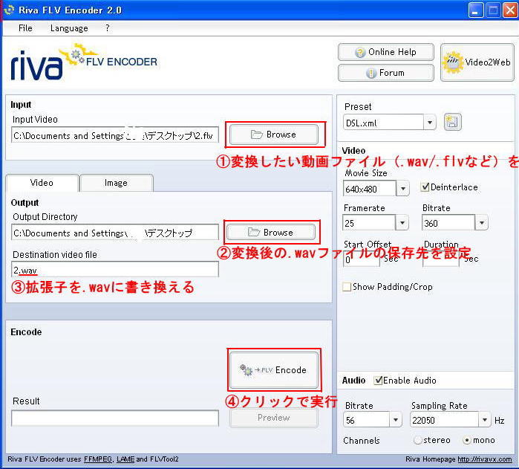The height and width of the screenshot is (469, 519).
Task: Close the Riva FLV Encoder window
Action: 510,10
